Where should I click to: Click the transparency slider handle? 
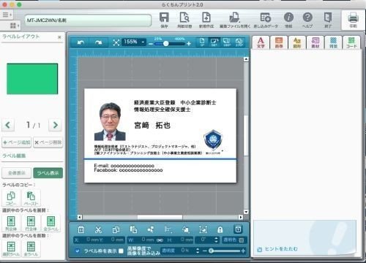point(211,251)
